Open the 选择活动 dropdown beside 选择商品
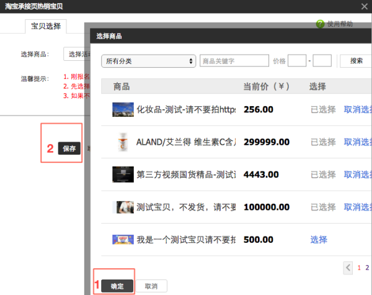372x295 pixels. coord(77,54)
